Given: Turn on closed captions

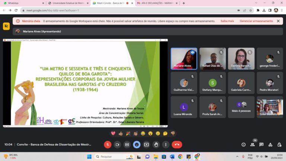Looking at the screenshot, I should pyautogui.click(x=127, y=145).
